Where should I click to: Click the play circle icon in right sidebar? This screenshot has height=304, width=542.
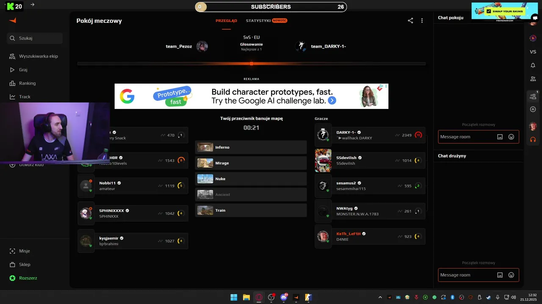[533, 38]
